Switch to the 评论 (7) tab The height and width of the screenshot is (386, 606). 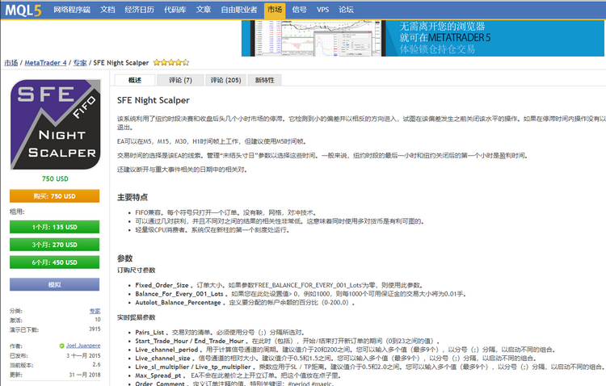pyautogui.click(x=180, y=80)
